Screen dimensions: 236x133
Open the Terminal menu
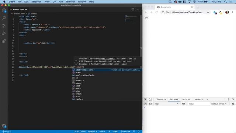[70, 1]
